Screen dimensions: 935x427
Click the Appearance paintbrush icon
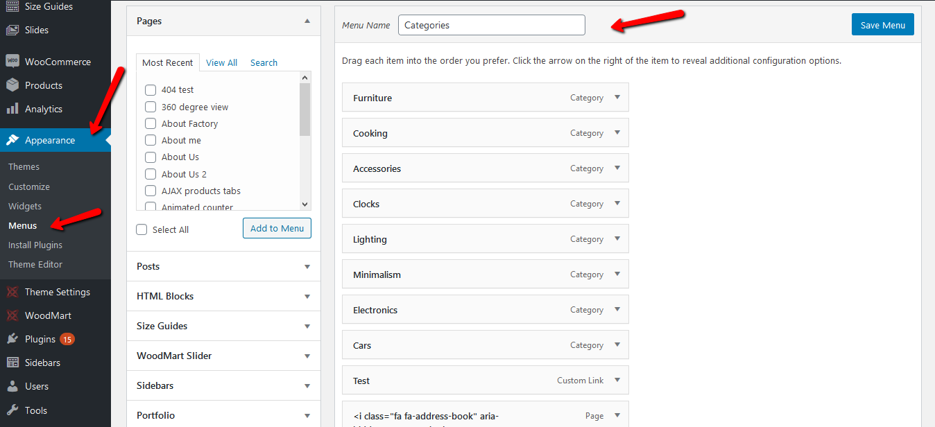click(x=12, y=140)
